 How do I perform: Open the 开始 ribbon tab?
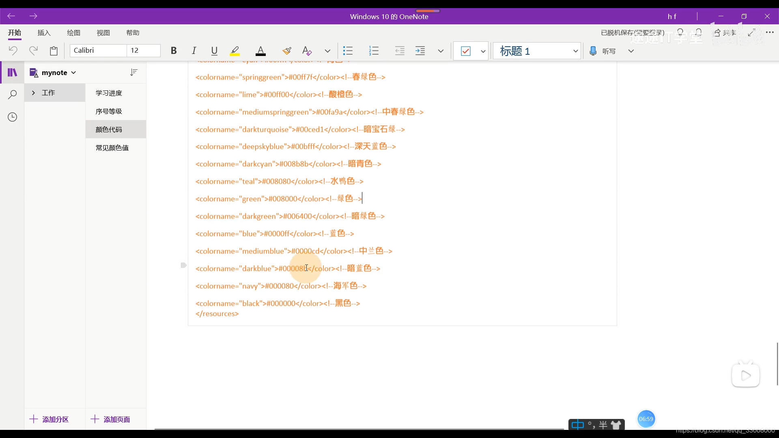point(15,33)
